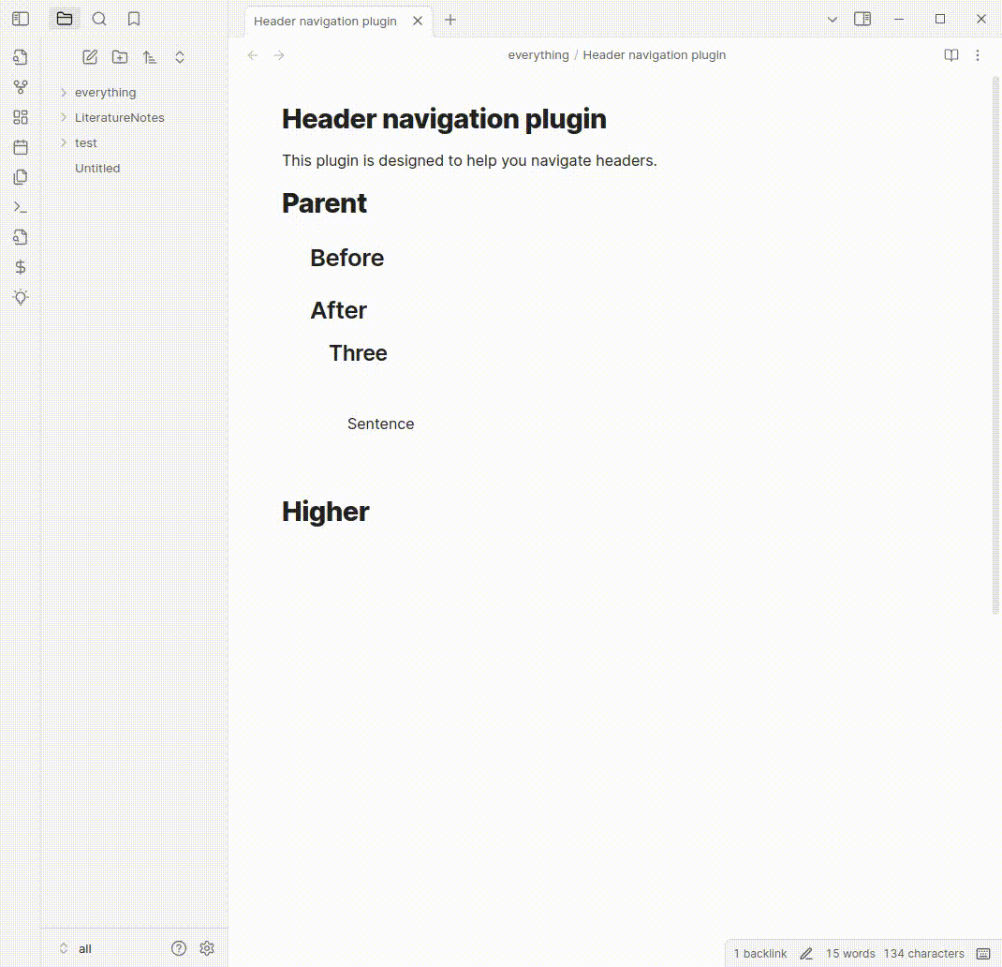Toggle the right sidebar icon
Viewport: 1002px width, 967px height.
click(862, 19)
